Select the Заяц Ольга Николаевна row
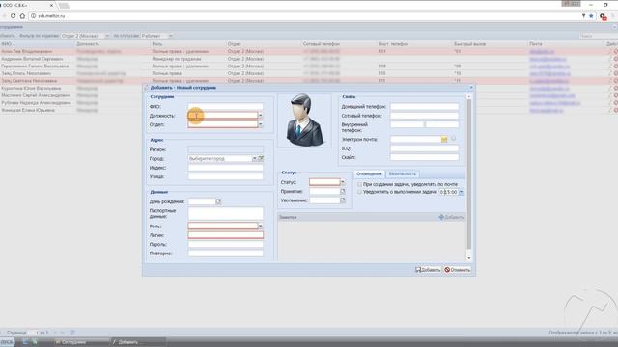 [309, 73]
